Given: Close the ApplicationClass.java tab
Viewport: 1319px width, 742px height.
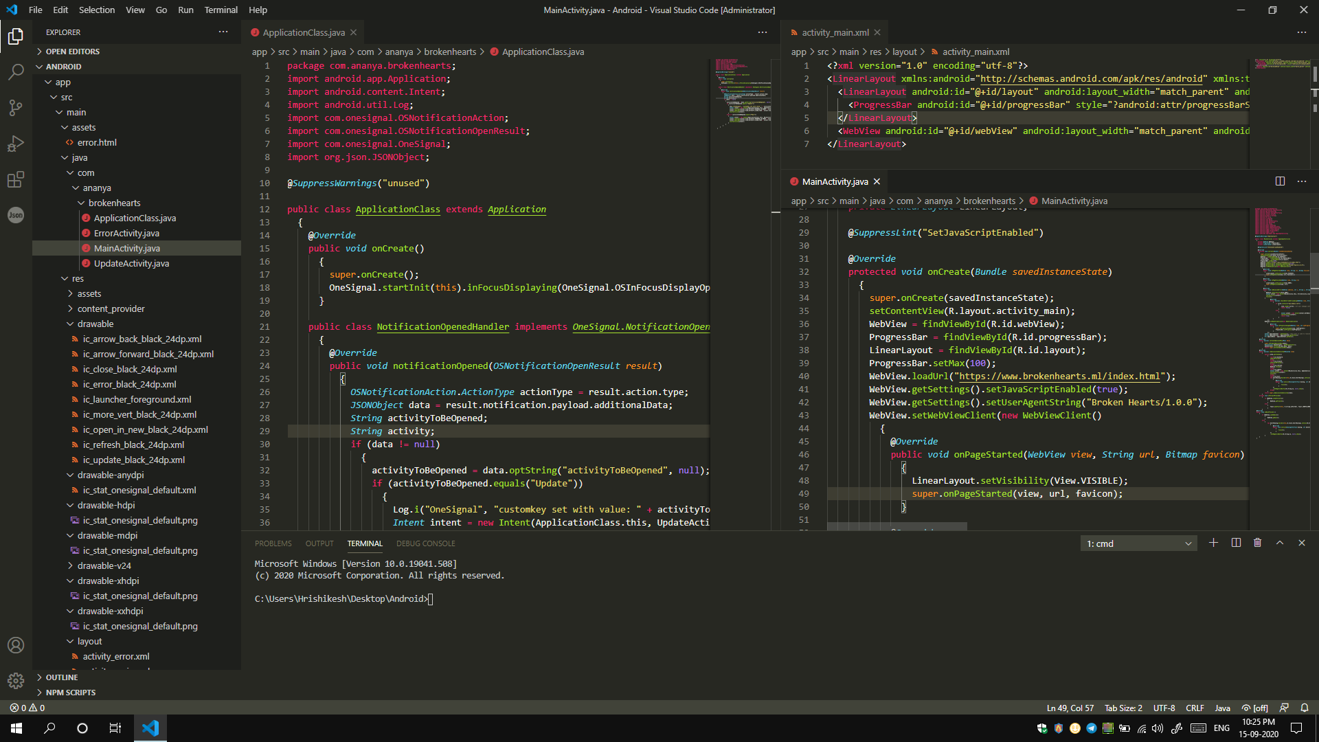Looking at the screenshot, I should pos(354,32).
